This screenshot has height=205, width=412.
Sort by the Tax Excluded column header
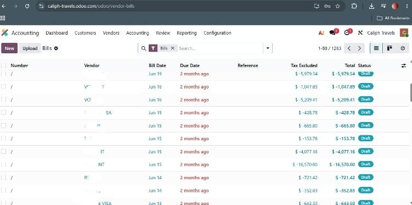point(304,65)
